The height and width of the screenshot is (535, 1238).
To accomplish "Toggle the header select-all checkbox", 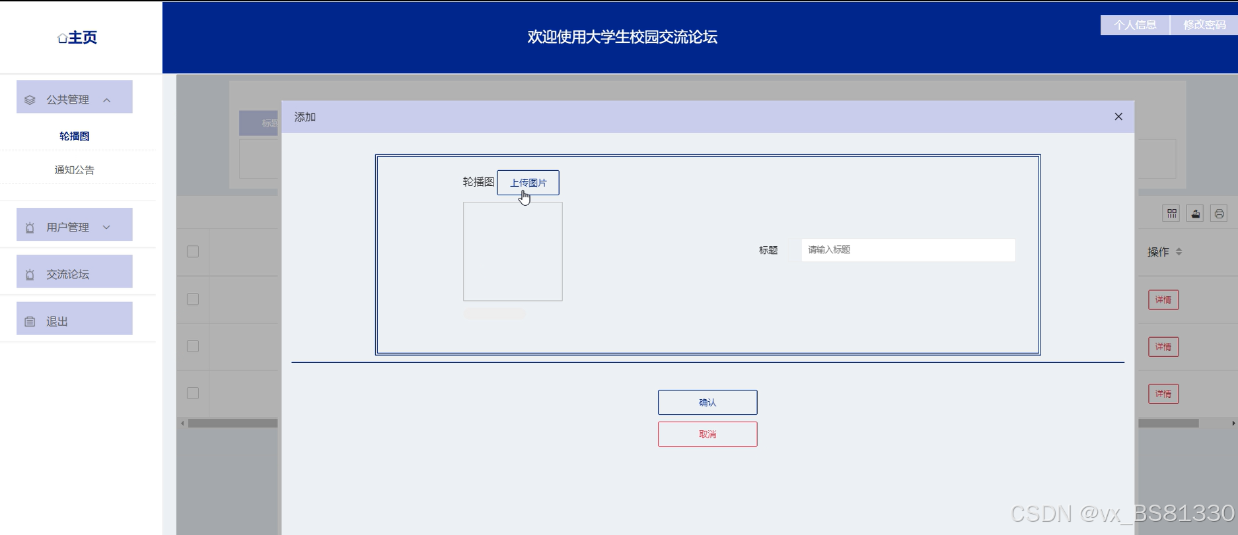I will [193, 251].
